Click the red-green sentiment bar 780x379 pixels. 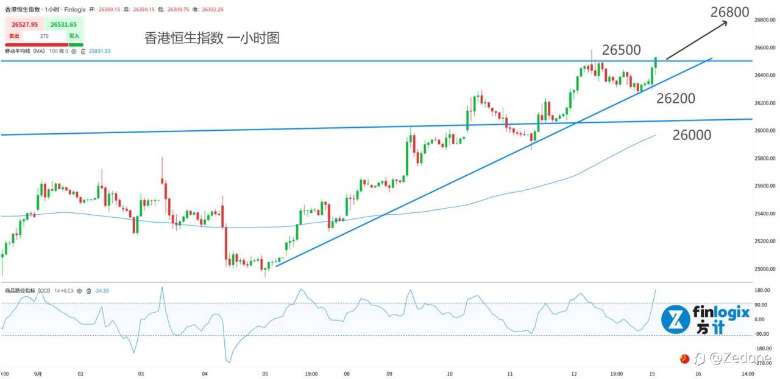pyautogui.click(x=44, y=44)
